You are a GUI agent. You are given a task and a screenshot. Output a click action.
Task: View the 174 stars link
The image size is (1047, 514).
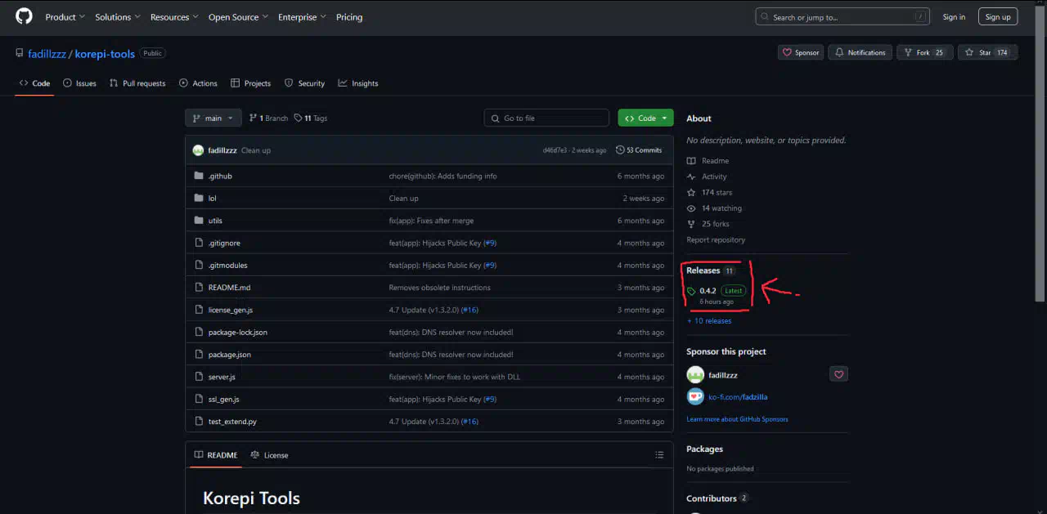pyautogui.click(x=710, y=193)
